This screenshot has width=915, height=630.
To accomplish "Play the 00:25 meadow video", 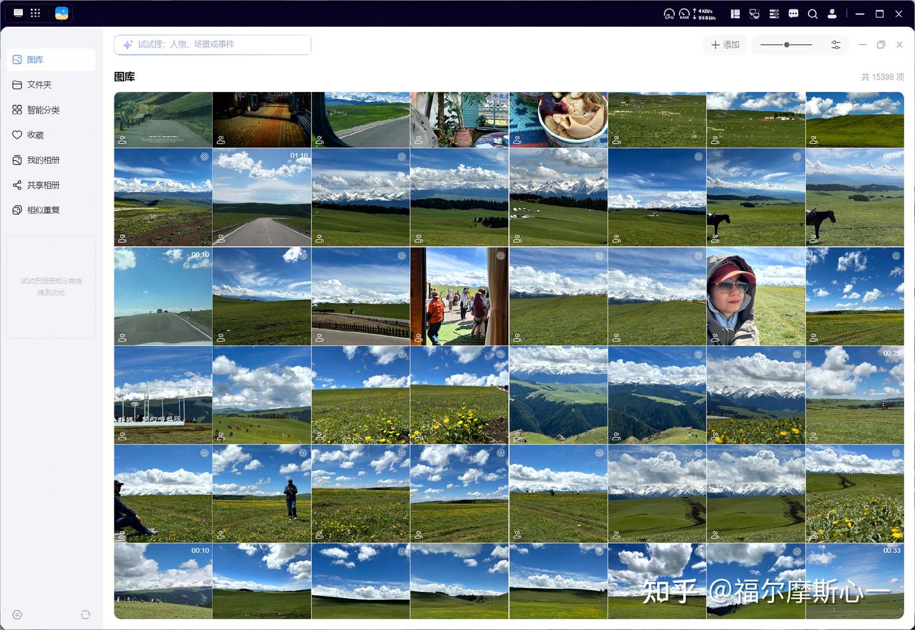I will click(x=855, y=395).
